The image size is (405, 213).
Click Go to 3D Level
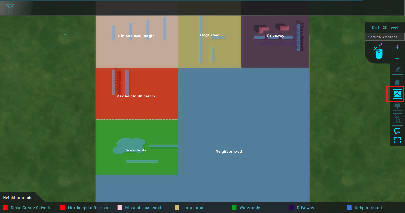(x=385, y=28)
